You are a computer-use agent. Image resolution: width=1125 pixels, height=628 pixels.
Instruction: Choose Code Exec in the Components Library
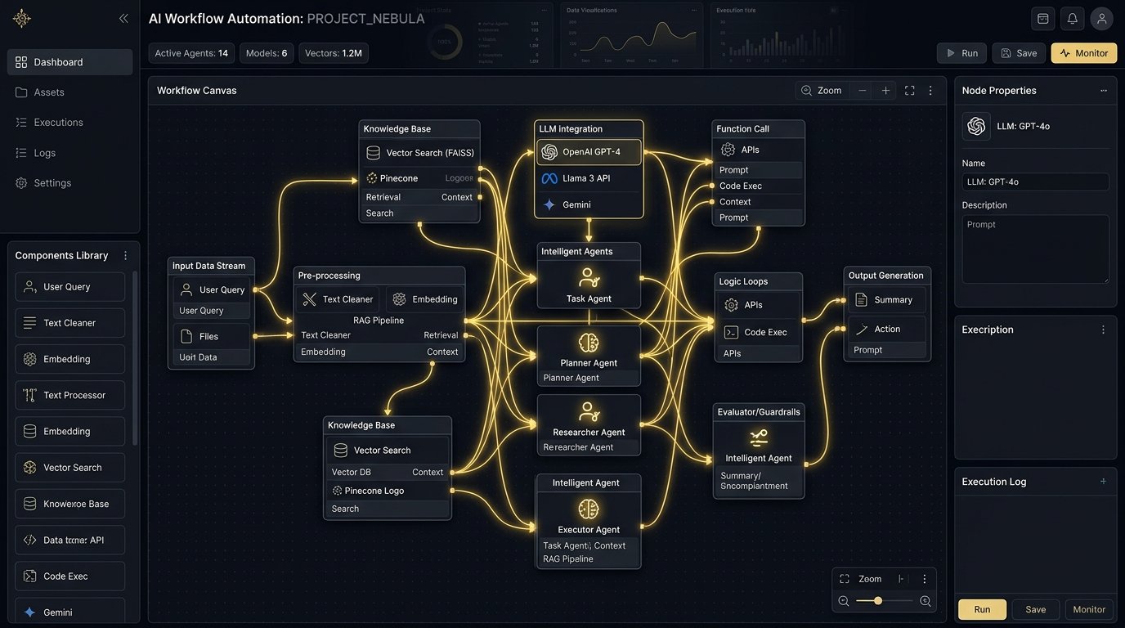[x=69, y=576]
